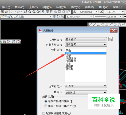Select the Revision Cloud tool
The image size is (126, 115).
[119, 24]
